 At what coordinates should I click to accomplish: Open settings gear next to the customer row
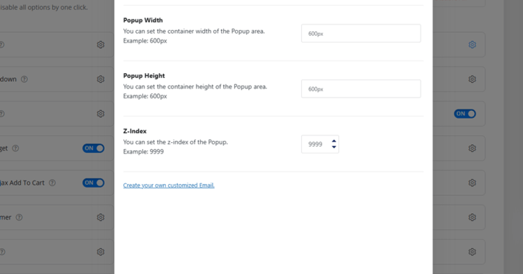101,217
